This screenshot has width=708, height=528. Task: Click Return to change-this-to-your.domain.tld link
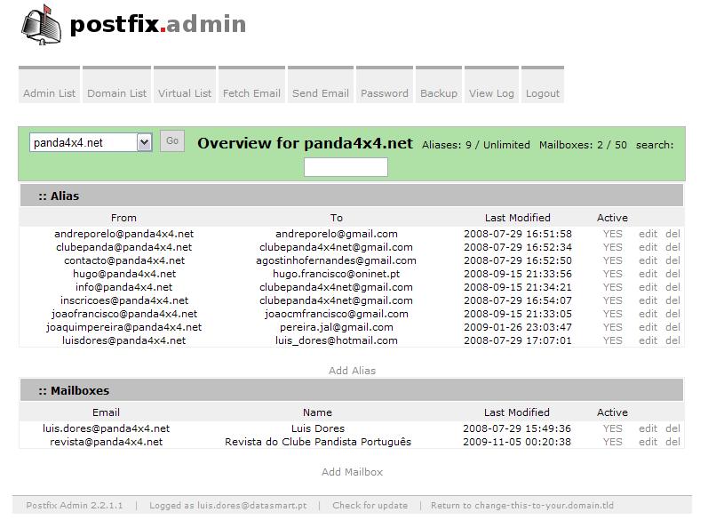[x=522, y=506]
